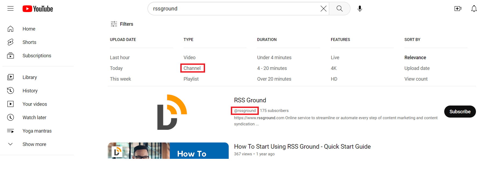Click the Watch later clock icon
The image size is (484, 169).
pos(10,117)
